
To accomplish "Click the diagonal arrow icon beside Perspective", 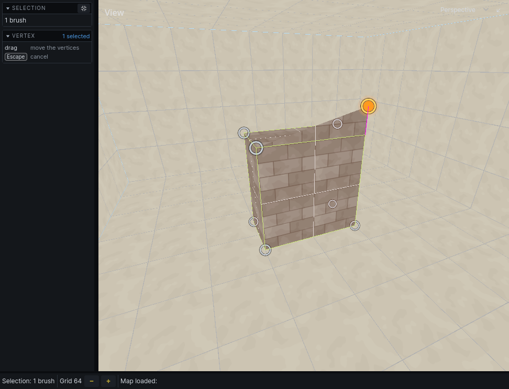I will [x=499, y=10].
